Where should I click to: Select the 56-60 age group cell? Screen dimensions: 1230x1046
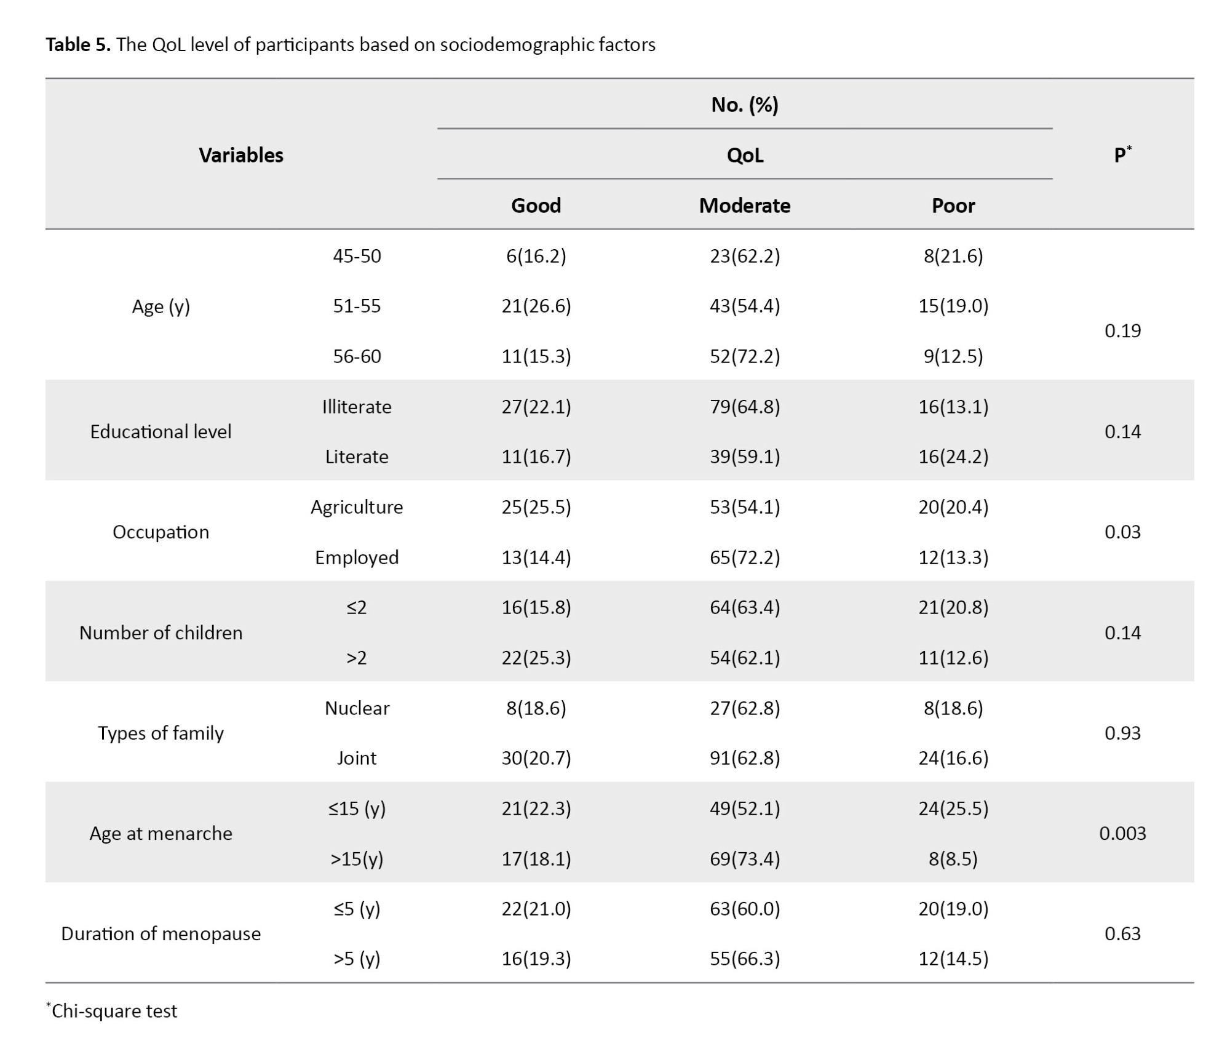click(357, 356)
